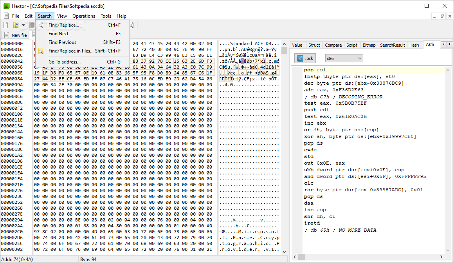Click the 'Byte: 94' status field

coord(88,259)
